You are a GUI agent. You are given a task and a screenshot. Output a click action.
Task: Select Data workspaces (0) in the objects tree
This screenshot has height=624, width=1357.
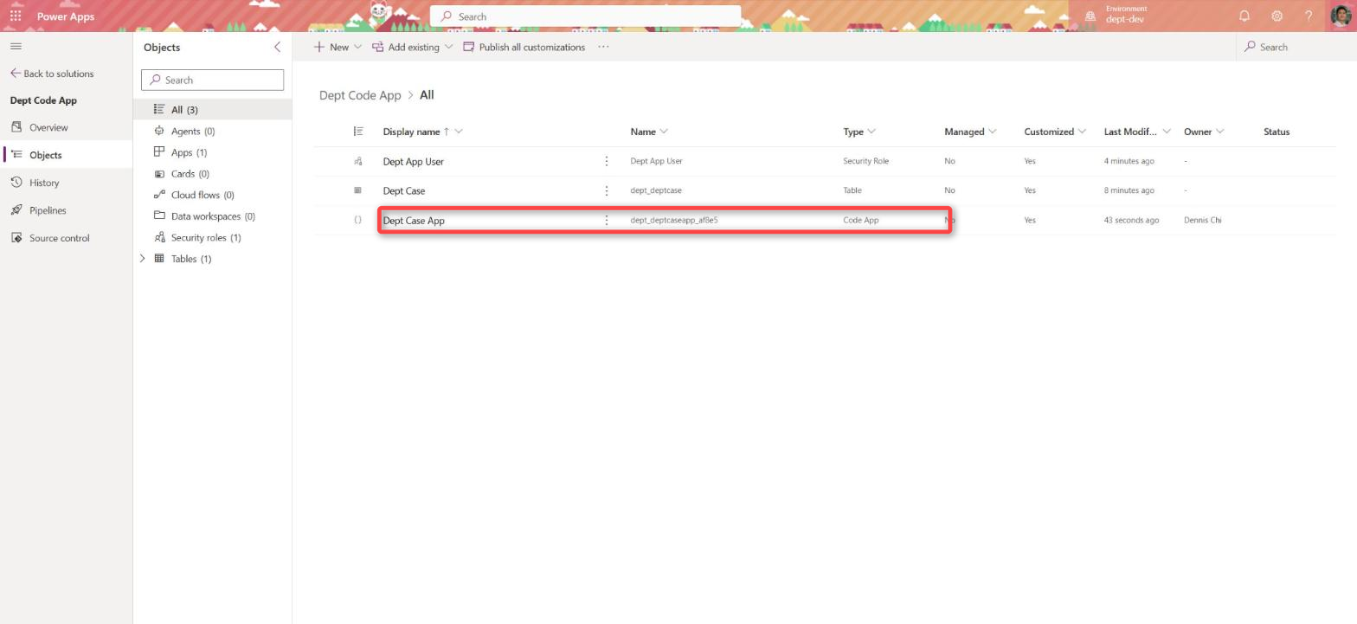[x=213, y=216]
